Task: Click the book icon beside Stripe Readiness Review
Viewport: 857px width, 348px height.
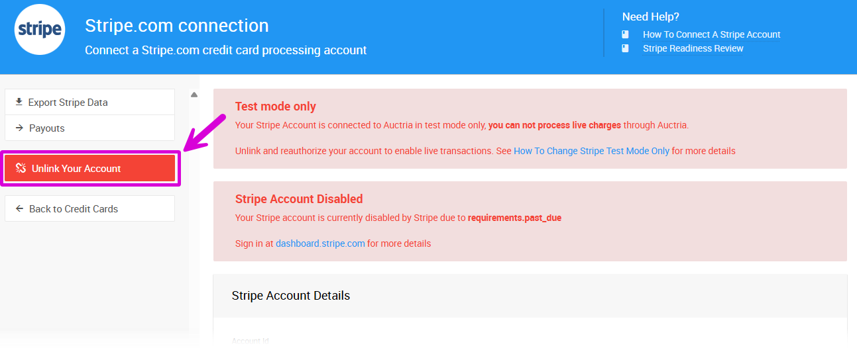Action: (625, 48)
